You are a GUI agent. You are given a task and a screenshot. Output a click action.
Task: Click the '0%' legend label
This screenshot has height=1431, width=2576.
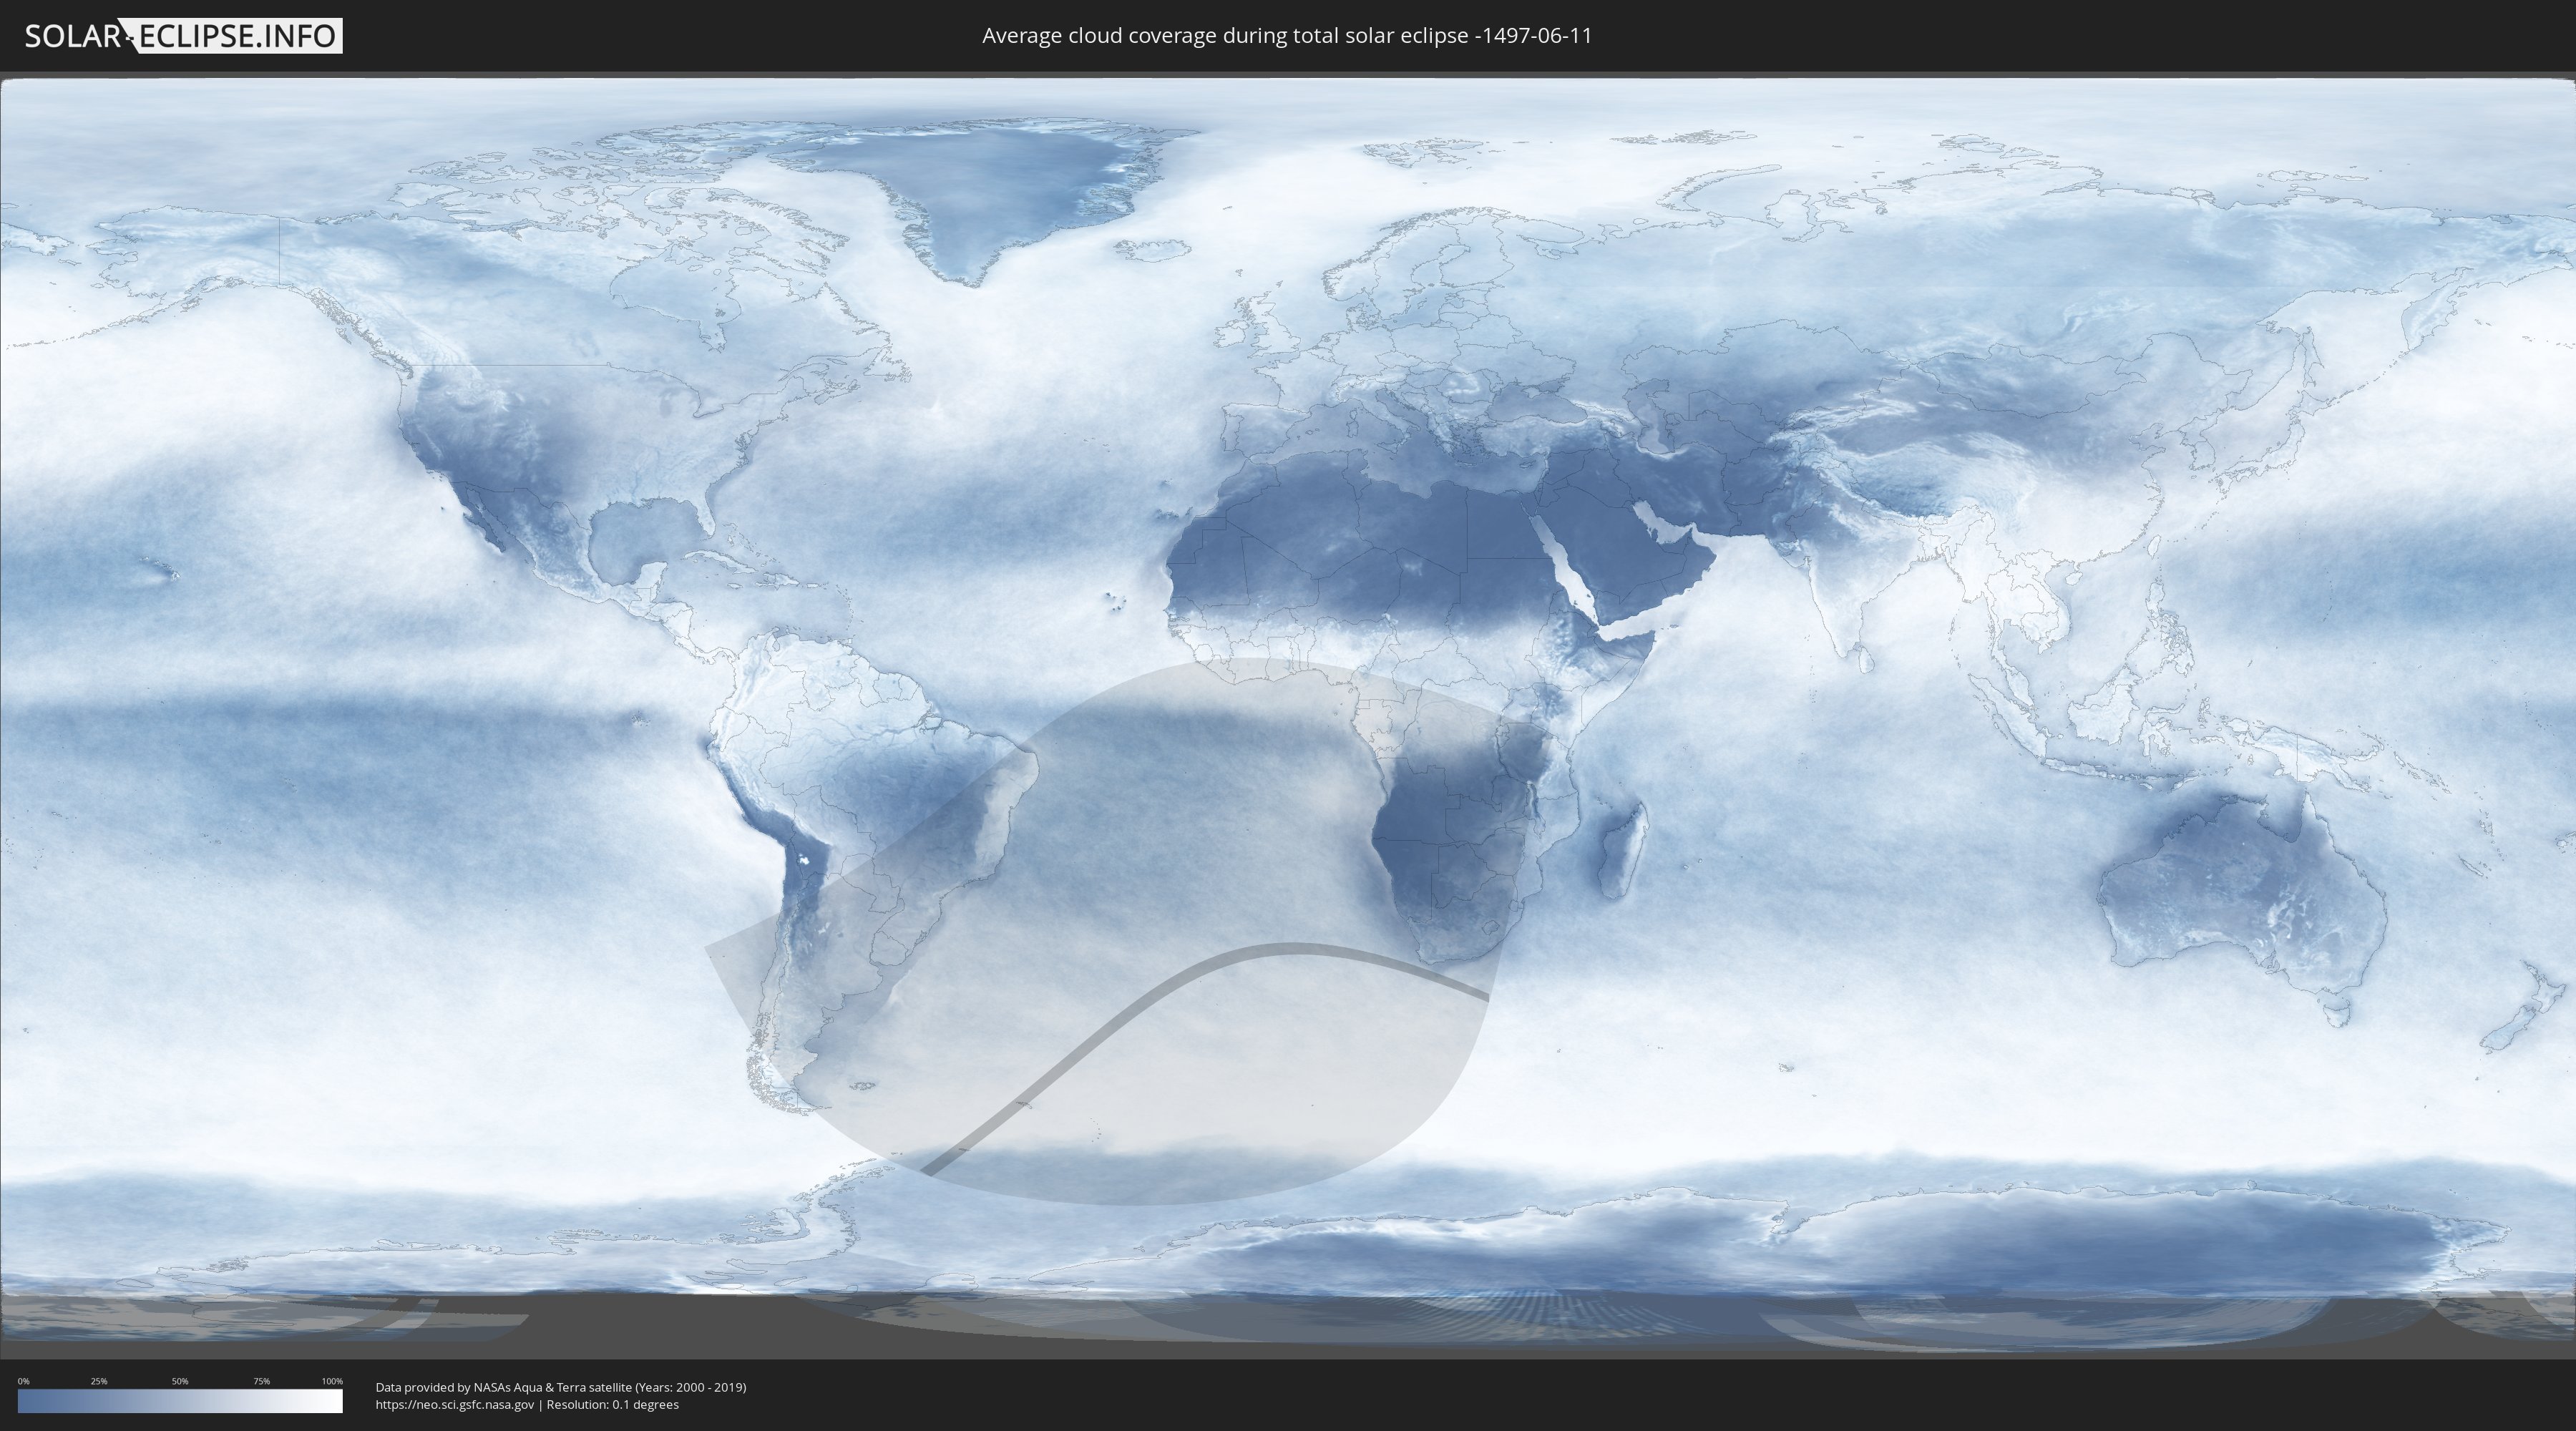[x=23, y=1381]
